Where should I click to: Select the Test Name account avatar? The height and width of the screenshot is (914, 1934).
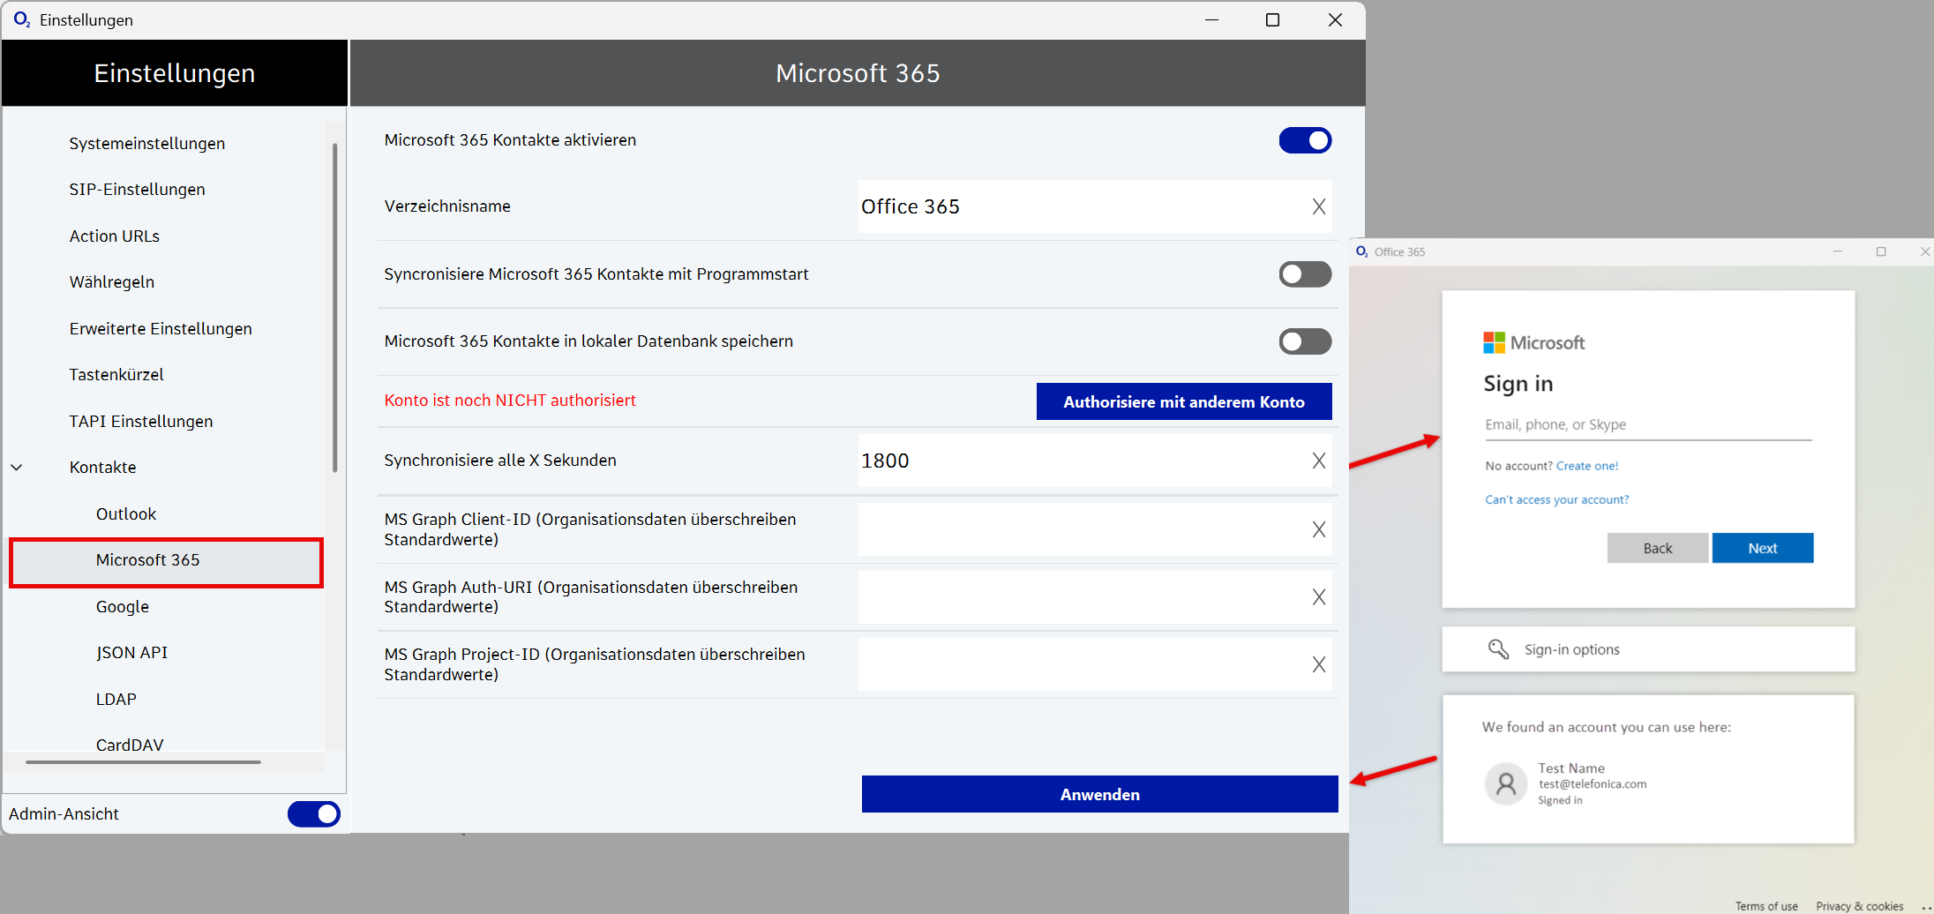[1506, 783]
